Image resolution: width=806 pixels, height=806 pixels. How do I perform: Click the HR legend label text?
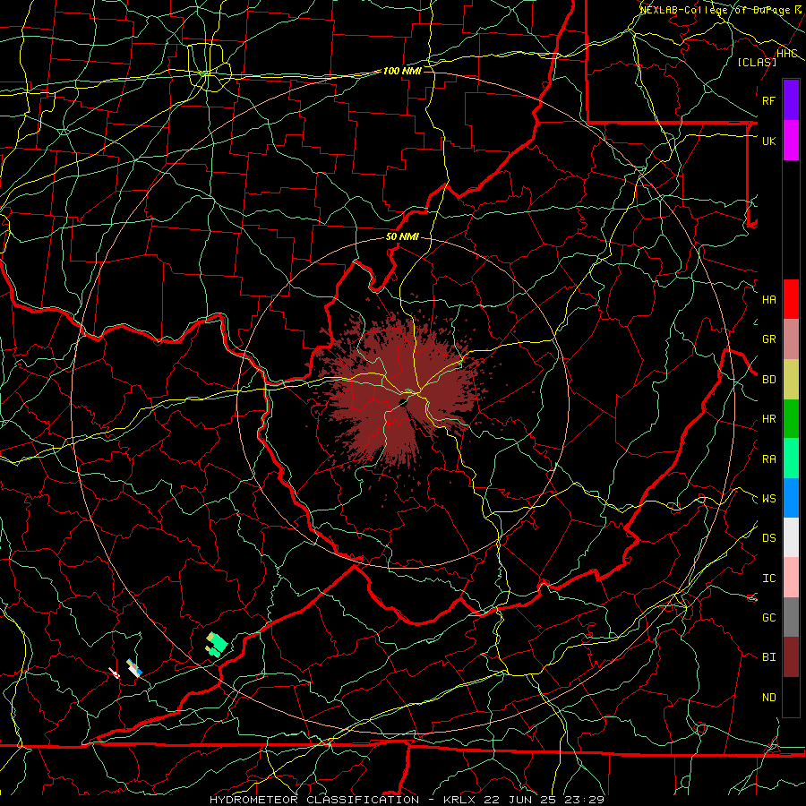click(769, 419)
